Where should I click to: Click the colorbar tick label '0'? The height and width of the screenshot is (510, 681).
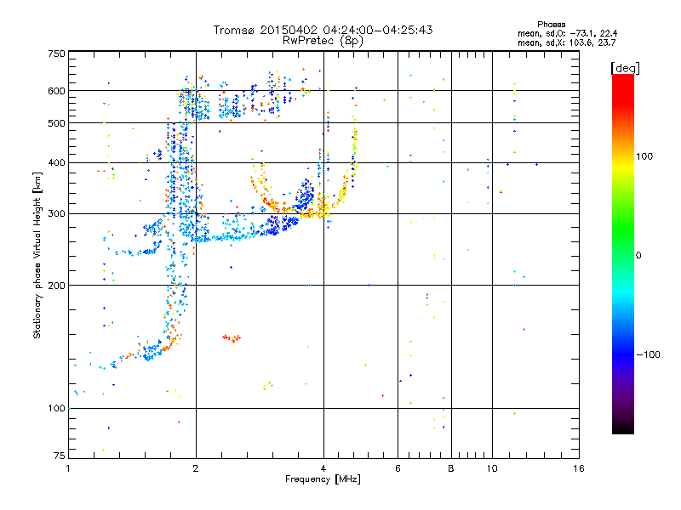pyautogui.click(x=638, y=256)
